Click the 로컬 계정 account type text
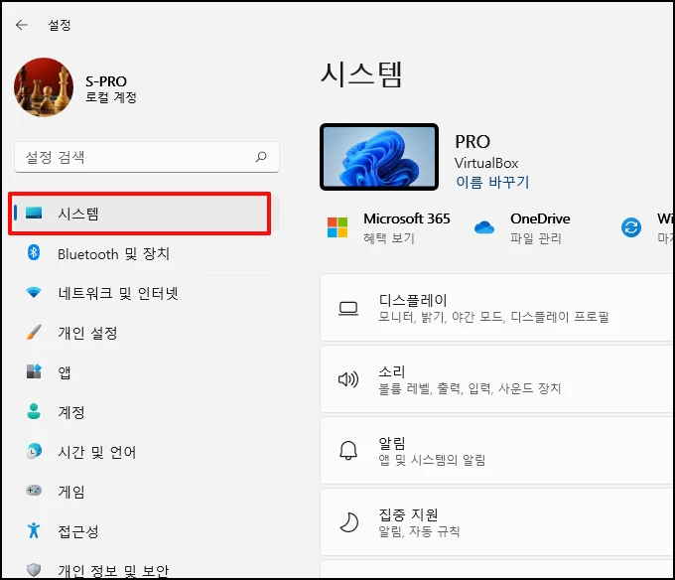Viewport: 675px width, 580px height. [111, 97]
